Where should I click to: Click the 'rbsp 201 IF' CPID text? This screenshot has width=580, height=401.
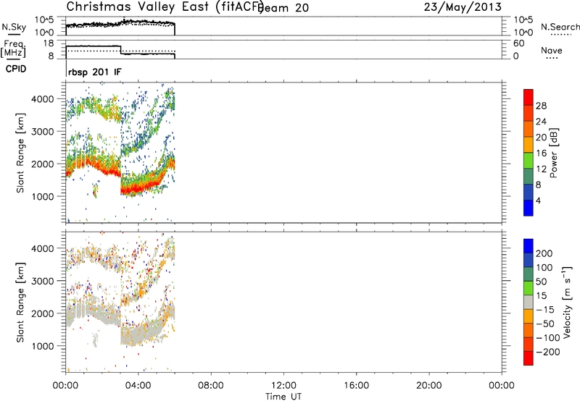(95, 72)
